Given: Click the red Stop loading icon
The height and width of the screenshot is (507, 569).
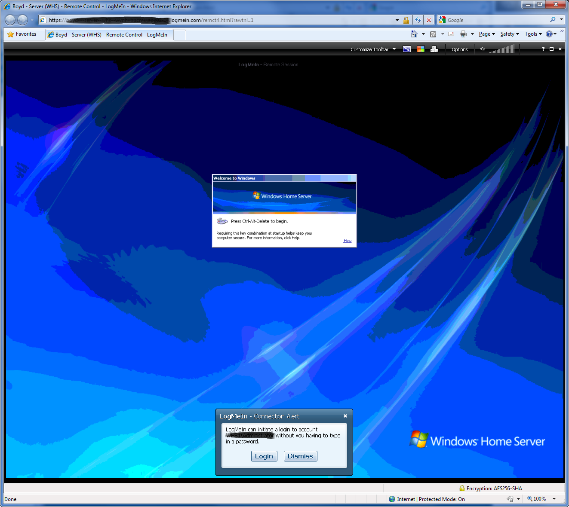Looking at the screenshot, I should [x=429, y=20].
